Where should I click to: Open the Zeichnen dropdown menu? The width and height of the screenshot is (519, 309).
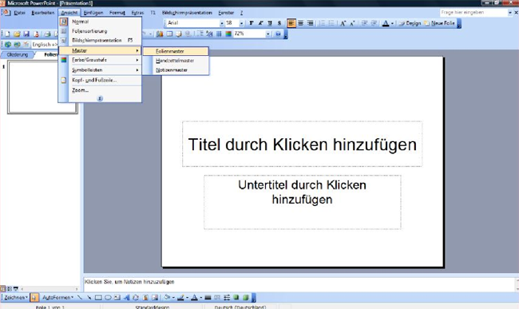15,297
